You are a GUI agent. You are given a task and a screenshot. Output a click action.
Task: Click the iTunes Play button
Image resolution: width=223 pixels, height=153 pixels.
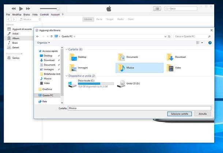tap(21, 9)
